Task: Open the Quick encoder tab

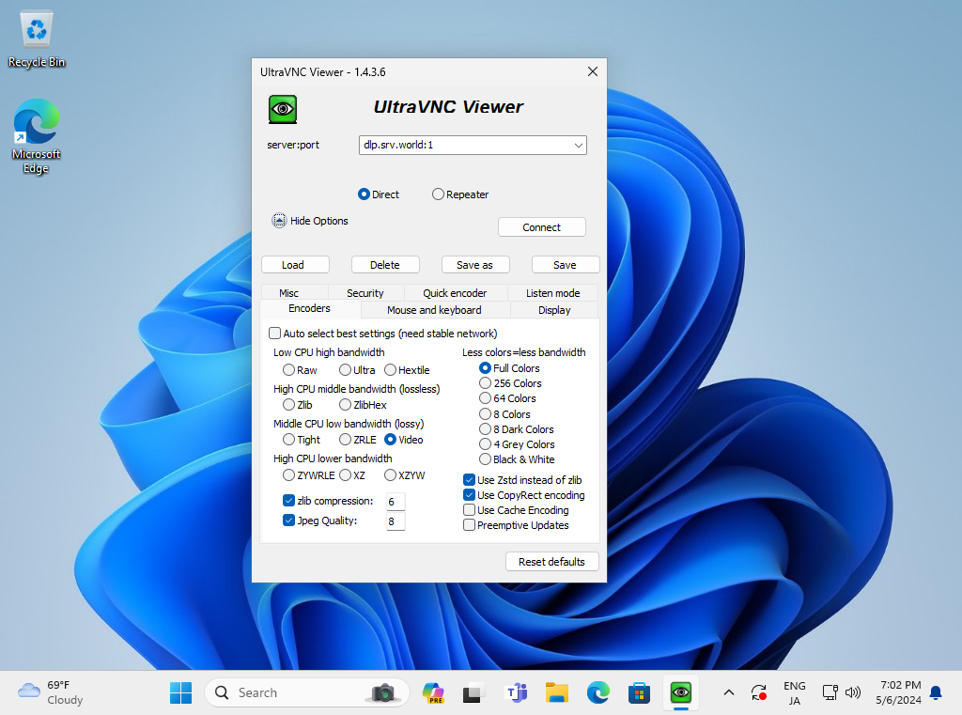Action: click(x=455, y=293)
